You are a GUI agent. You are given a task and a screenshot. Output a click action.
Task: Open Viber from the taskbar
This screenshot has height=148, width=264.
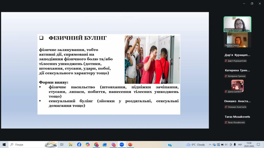click(113, 145)
